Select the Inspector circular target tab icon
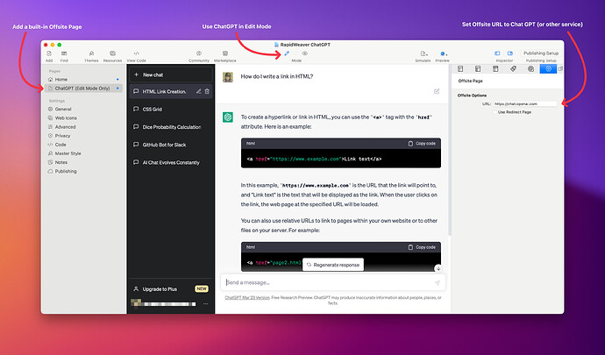This screenshot has height=355, width=605. tap(531, 68)
